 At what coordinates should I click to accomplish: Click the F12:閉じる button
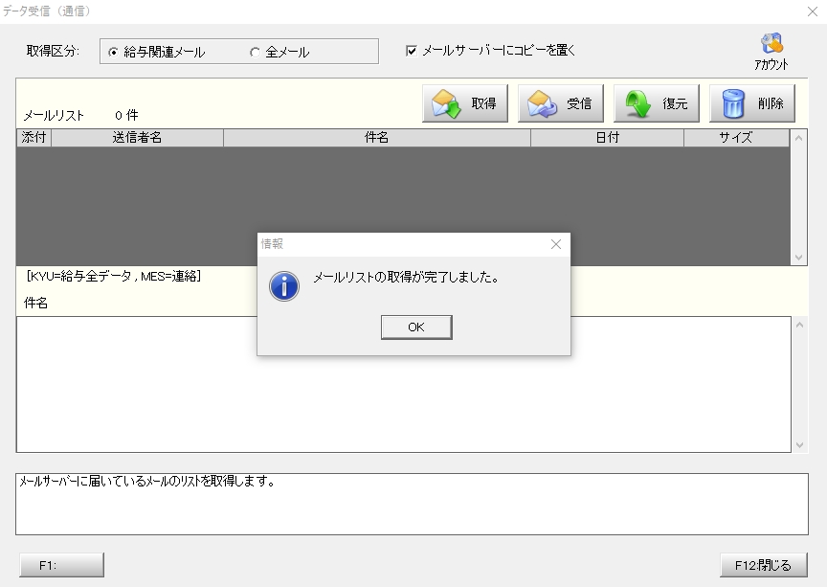point(763,565)
